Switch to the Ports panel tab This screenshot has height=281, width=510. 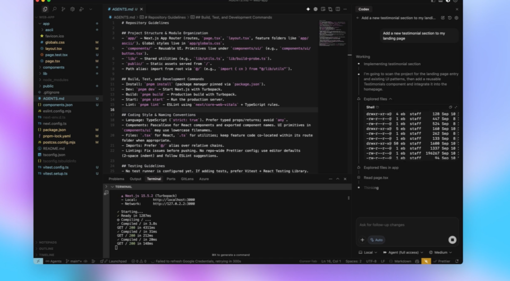(x=171, y=179)
